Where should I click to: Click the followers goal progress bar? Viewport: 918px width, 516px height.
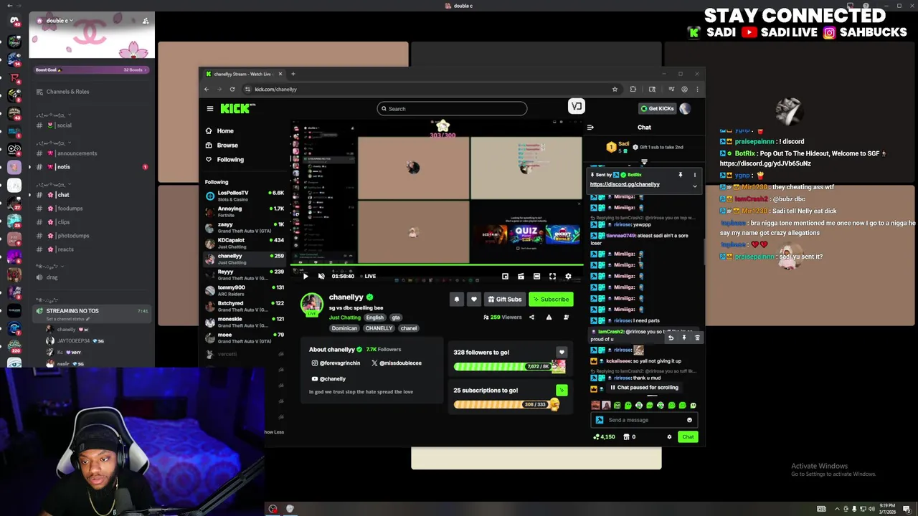pos(503,367)
